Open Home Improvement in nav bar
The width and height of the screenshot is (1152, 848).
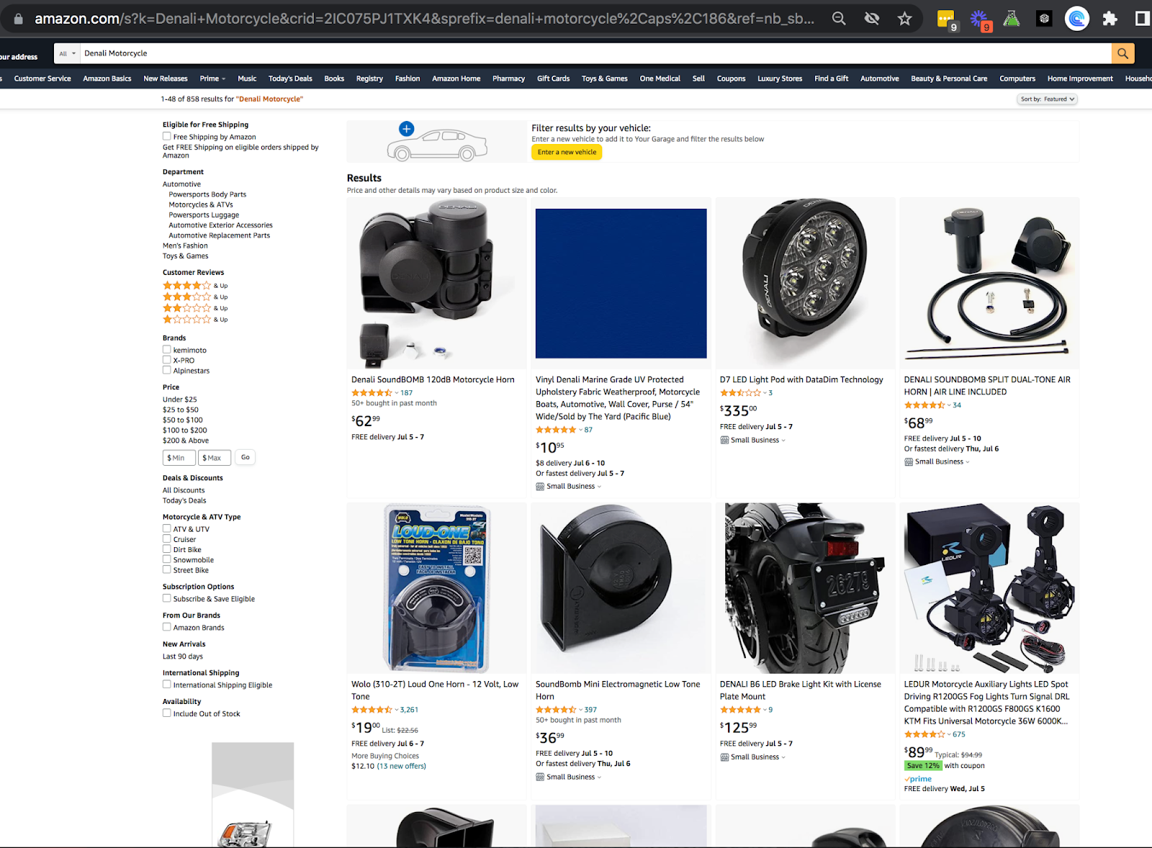[1079, 78]
